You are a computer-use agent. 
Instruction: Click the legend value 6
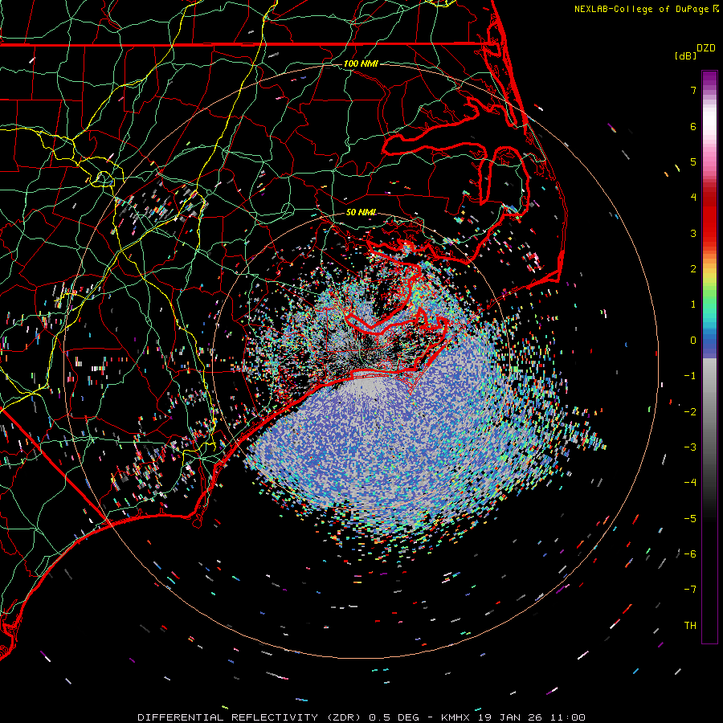pos(693,126)
